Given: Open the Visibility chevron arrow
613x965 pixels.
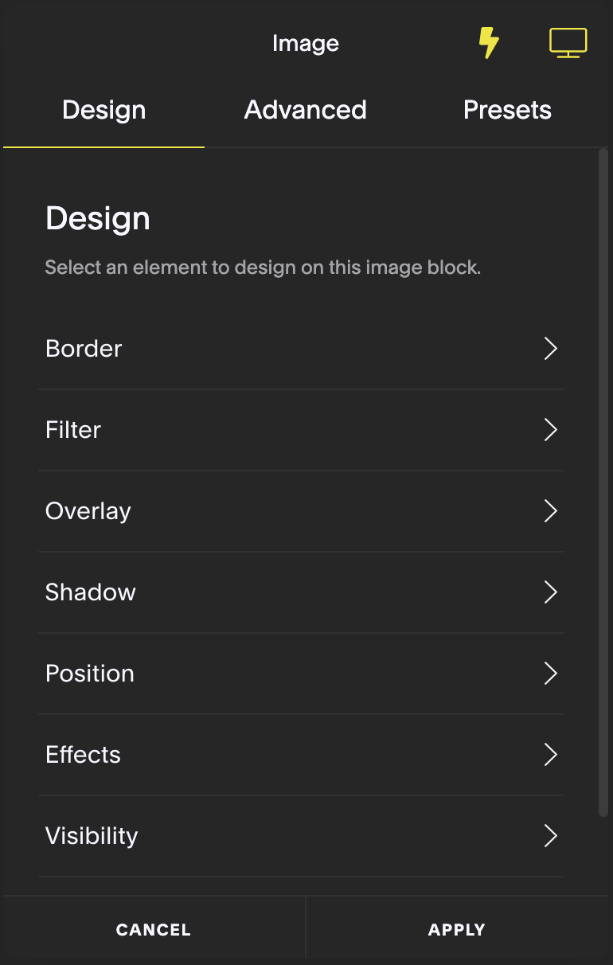Looking at the screenshot, I should click(x=550, y=836).
